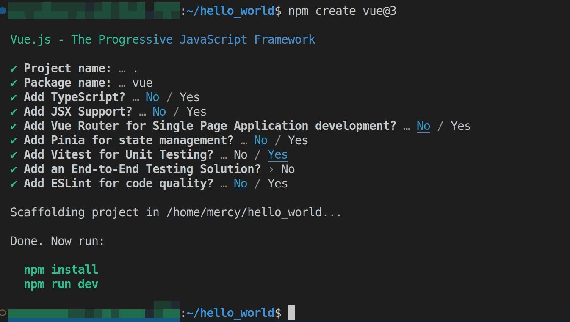Click the 'Project name:' line

[x=74, y=69]
